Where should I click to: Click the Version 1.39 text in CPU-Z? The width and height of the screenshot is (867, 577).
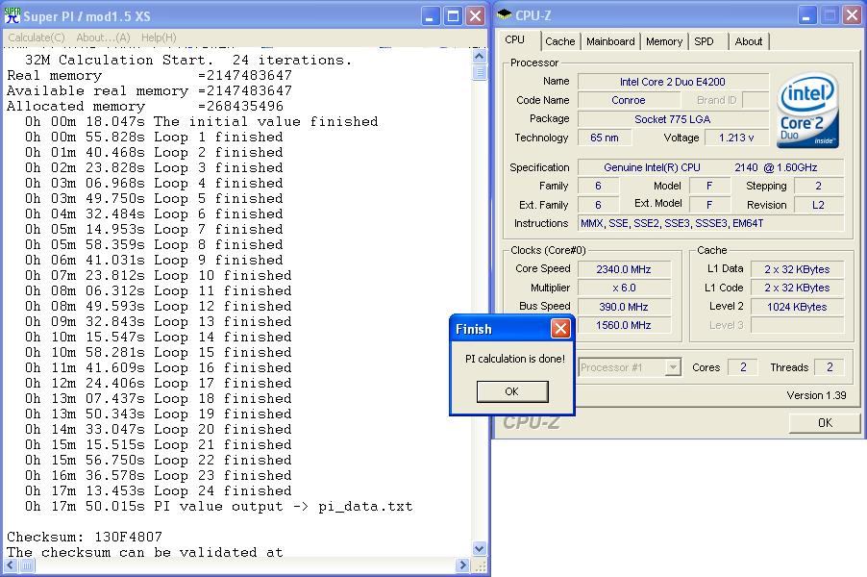coord(816,395)
